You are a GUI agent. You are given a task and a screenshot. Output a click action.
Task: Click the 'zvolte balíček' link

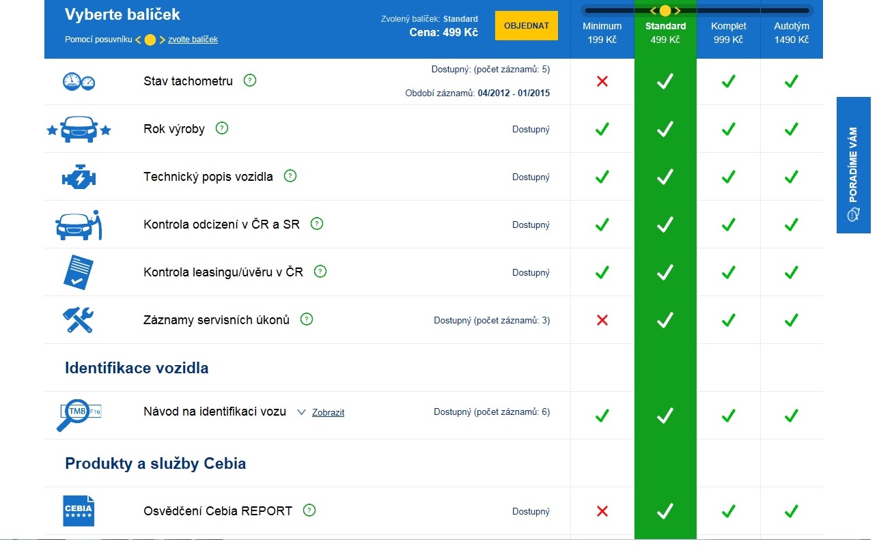pyautogui.click(x=193, y=40)
